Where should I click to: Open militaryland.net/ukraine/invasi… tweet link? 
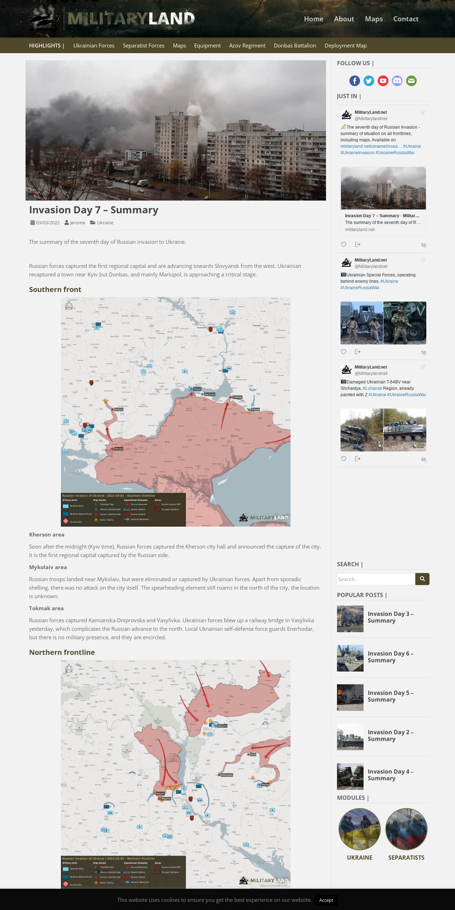click(x=371, y=146)
